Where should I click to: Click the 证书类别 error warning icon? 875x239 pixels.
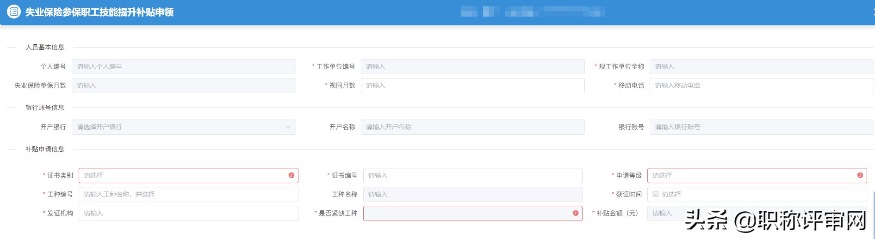tap(291, 175)
